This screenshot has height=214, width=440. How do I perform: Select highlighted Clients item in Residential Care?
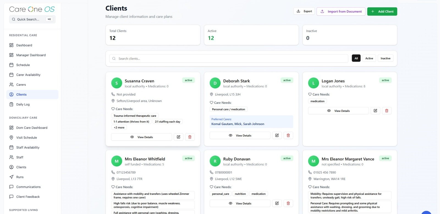pyautogui.click(x=32, y=95)
